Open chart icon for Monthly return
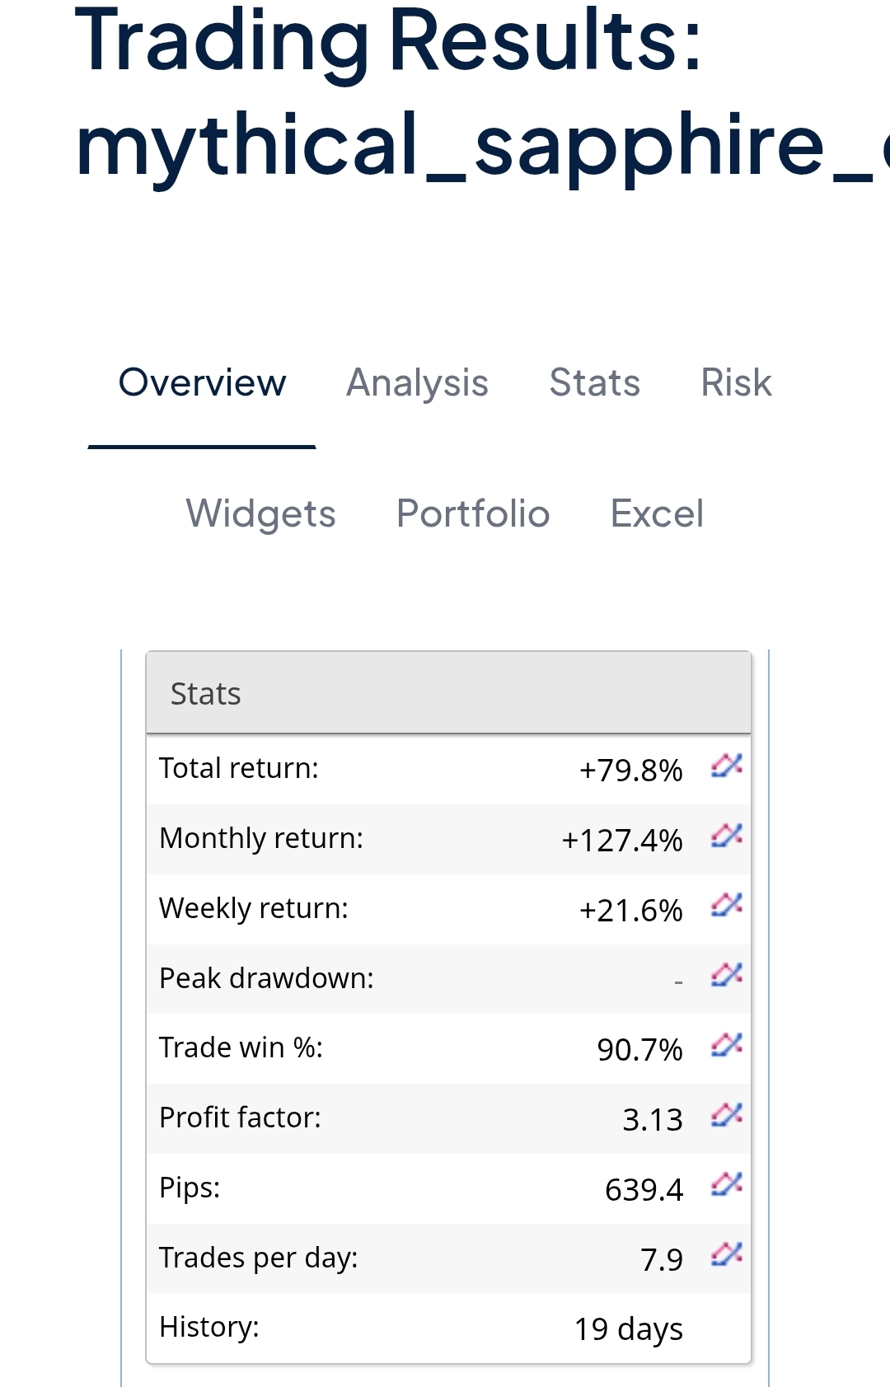The height and width of the screenshot is (1387, 890). point(726,836)
